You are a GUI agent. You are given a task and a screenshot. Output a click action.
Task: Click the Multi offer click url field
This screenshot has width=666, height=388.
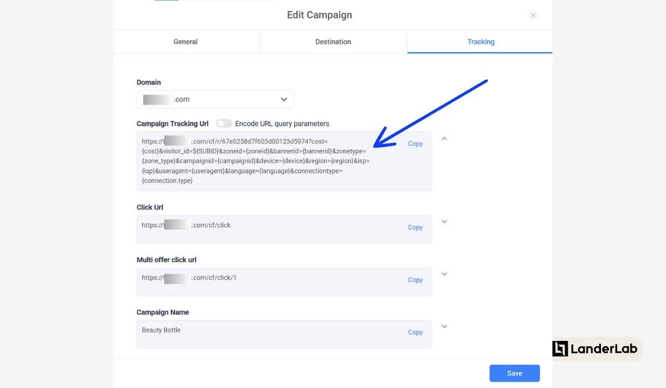(x=284, y=282)
